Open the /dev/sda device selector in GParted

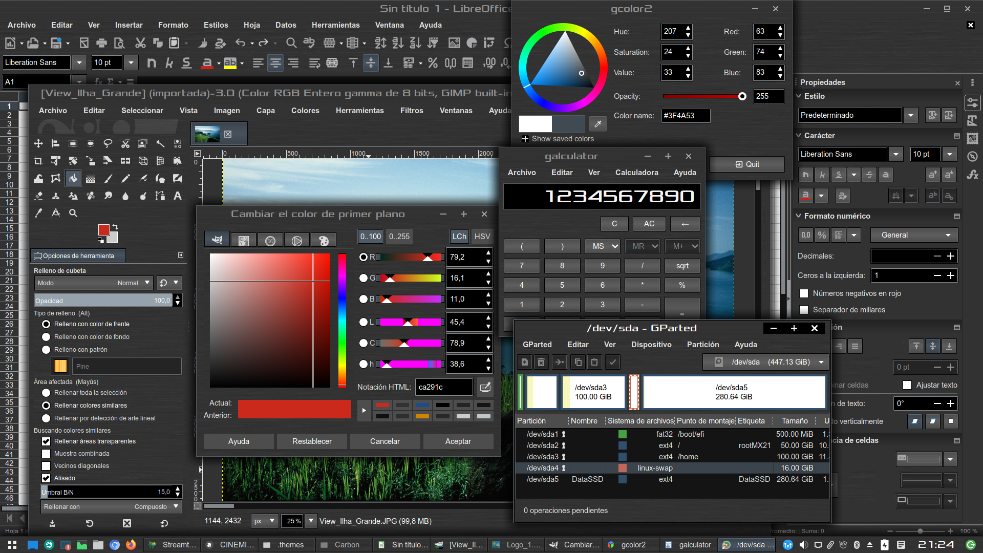[765, 362]
